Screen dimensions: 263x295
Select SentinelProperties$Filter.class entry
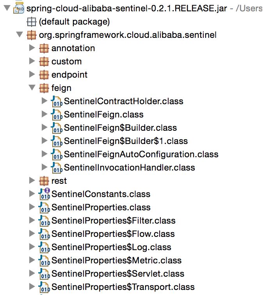click(114, 221)
